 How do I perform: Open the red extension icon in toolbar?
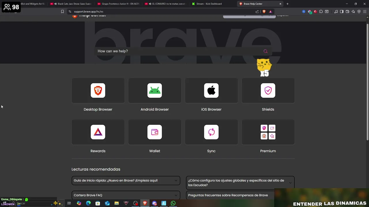point(315,11)
